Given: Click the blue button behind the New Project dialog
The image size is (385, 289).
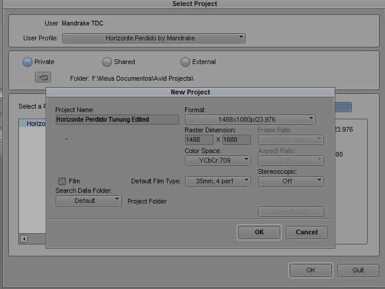Looking at the screenshot, I should (x=343, y=107).
